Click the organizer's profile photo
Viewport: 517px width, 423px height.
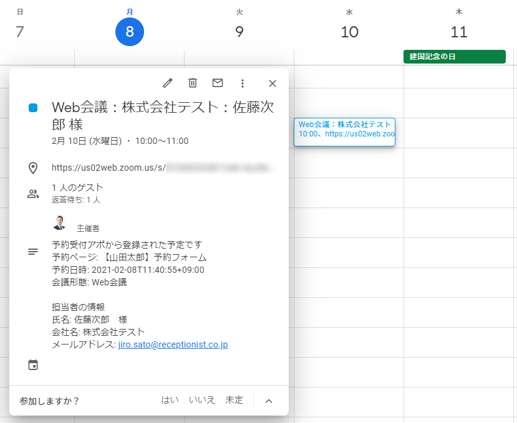[x=59, y=223]
